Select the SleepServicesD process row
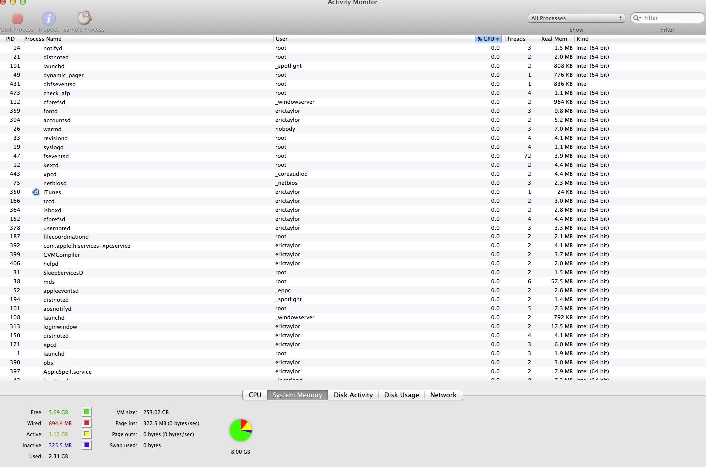 (353, 273)
